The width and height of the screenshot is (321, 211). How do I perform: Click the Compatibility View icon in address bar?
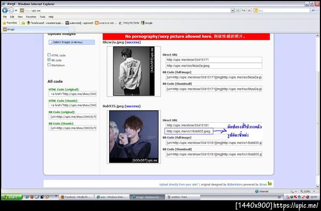pyautogui.click(x=238, y=10)
